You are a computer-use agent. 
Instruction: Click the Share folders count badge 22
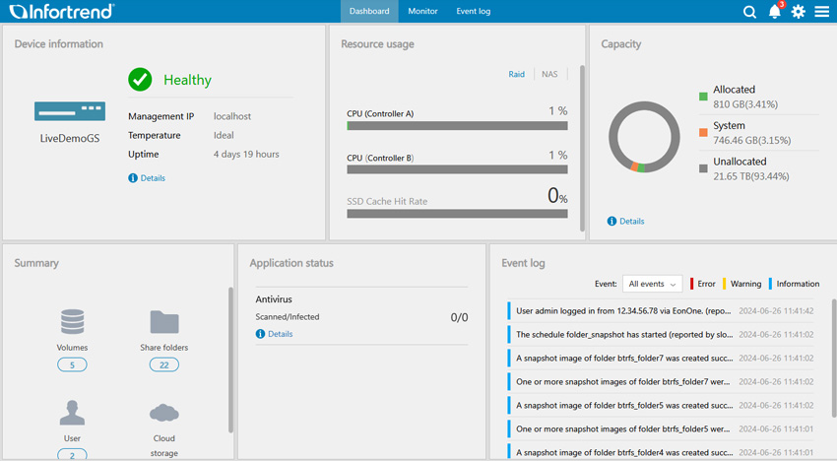[163, 364]
